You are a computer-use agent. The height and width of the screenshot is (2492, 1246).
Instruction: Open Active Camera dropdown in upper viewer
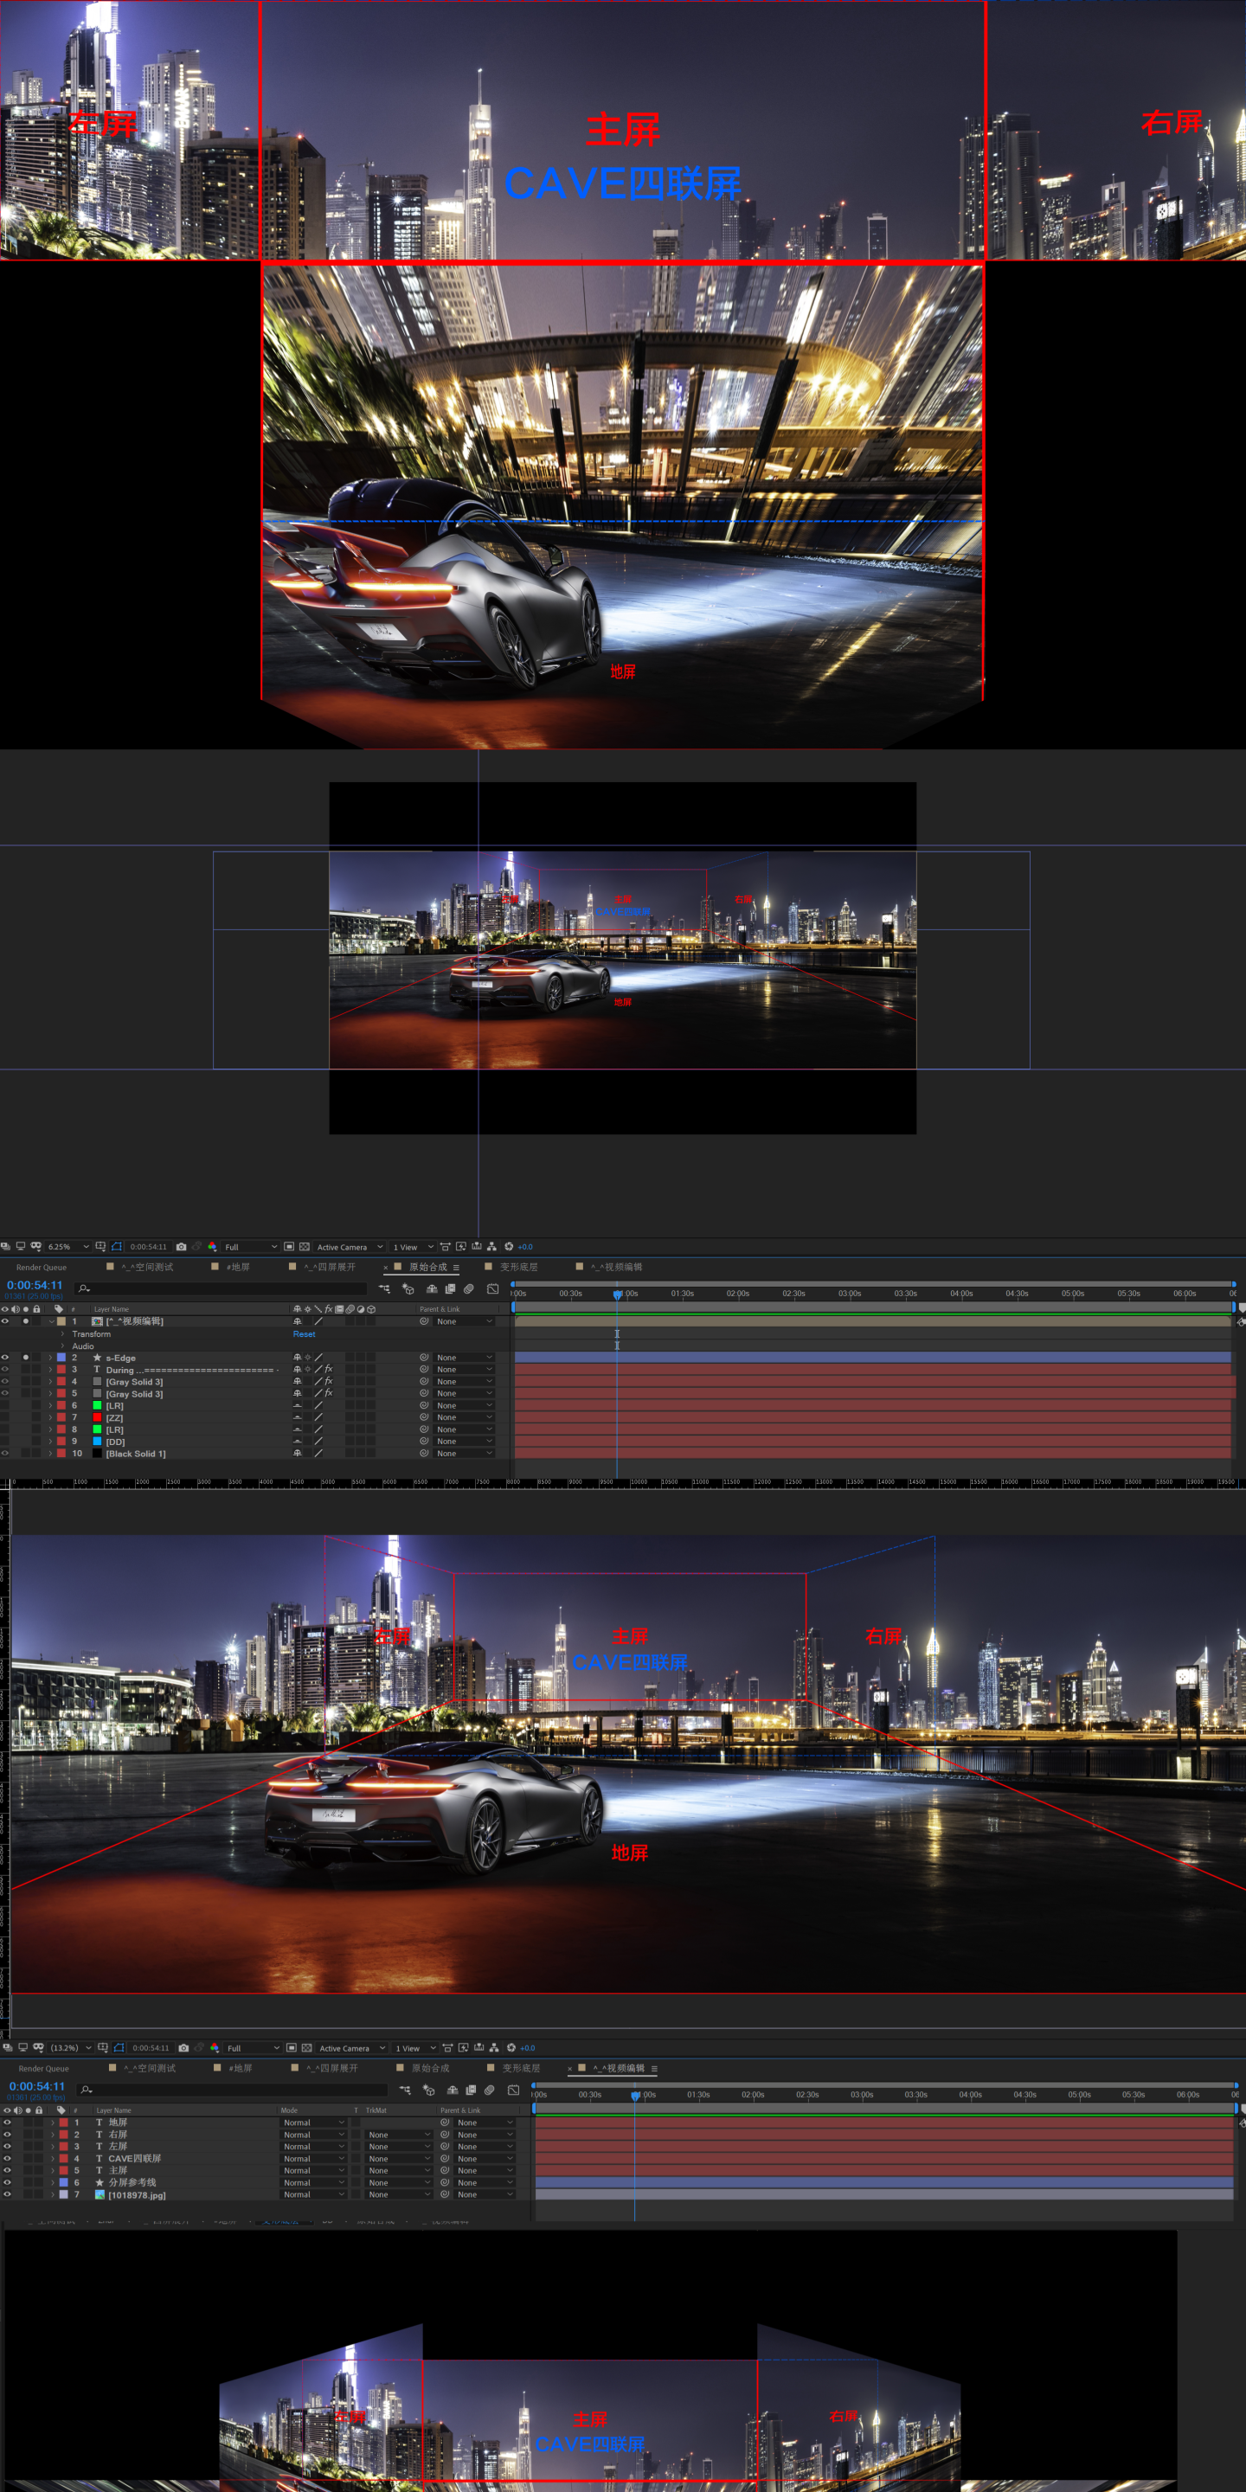[x=350, y=1247]
